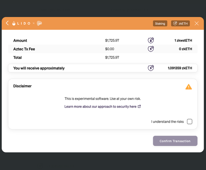Click the Aztec partner logo in header
Viewport: 206px width, 170px height.
click(39, 23)
